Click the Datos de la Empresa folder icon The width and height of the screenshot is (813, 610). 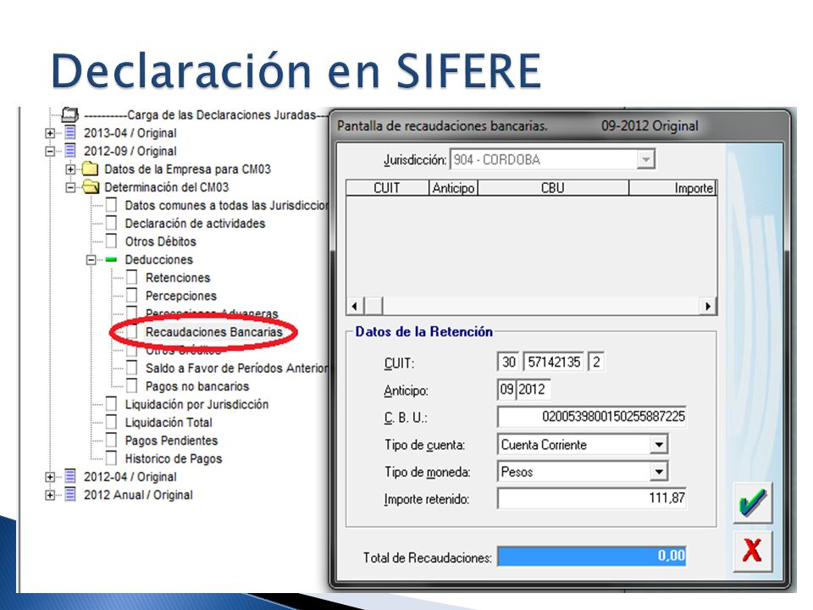click(x=91, y=169)
